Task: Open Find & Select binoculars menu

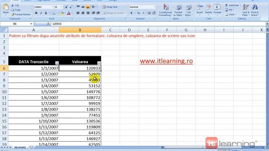Action: coord(255,10)
